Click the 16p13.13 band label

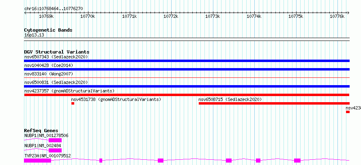pos(34,35)
